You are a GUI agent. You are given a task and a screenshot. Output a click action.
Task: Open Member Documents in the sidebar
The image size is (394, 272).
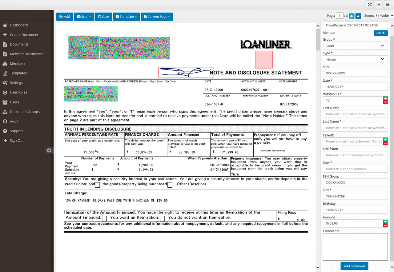[26, 54]
